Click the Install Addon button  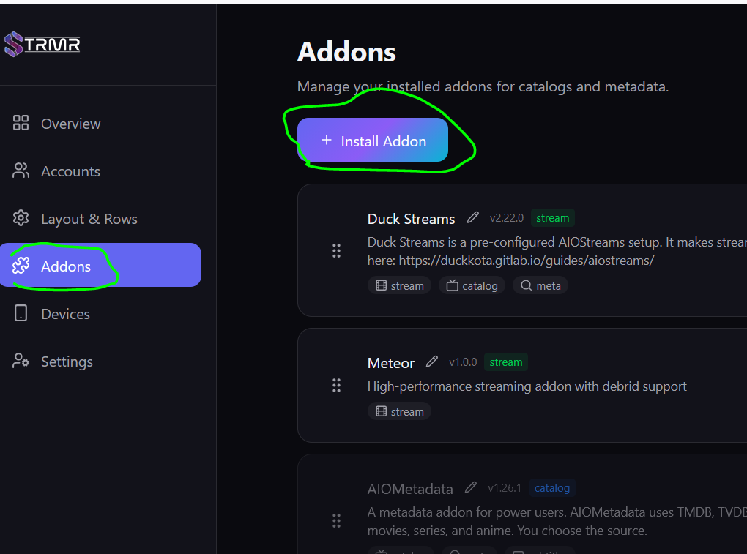[373, 141]
